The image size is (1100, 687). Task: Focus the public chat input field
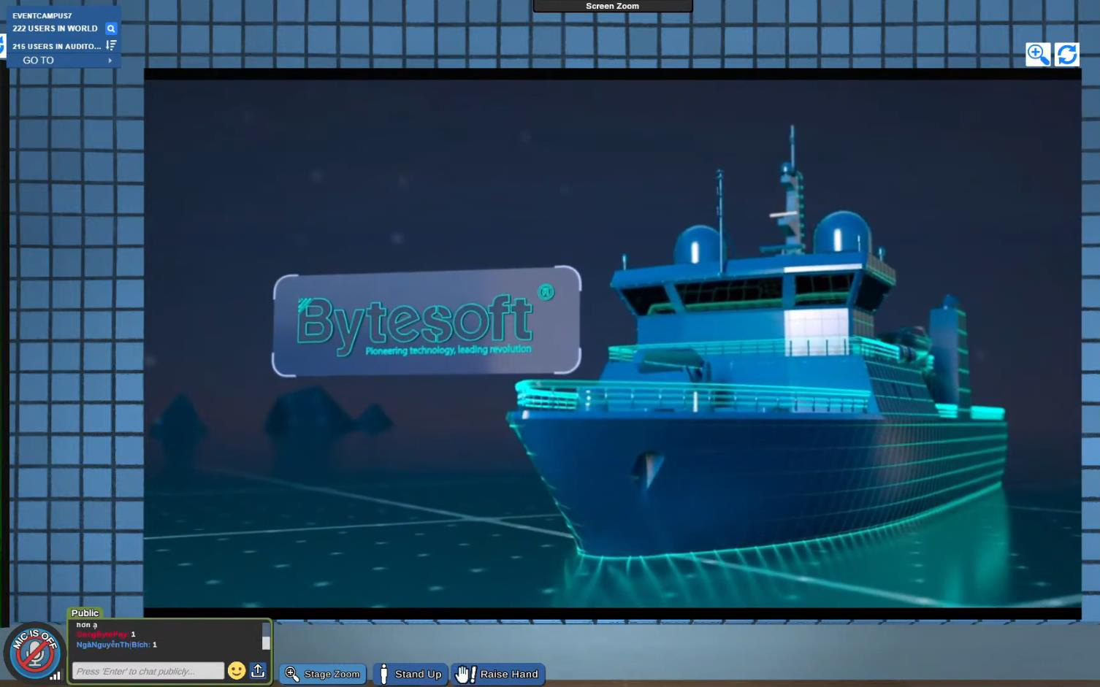tap(148, 671)
